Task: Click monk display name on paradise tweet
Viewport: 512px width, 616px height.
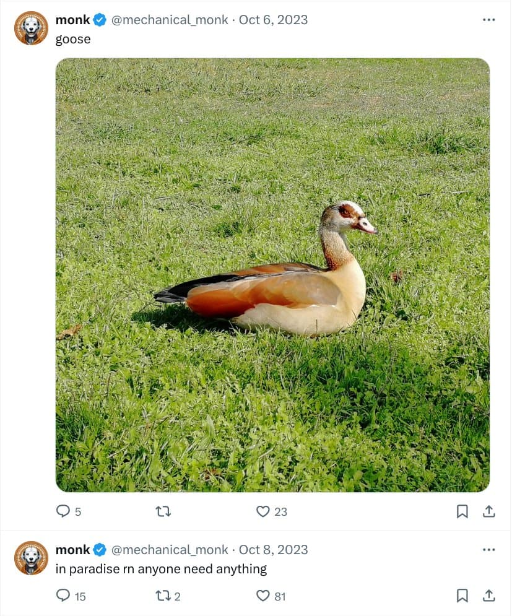Action: [x=72, y=550]
